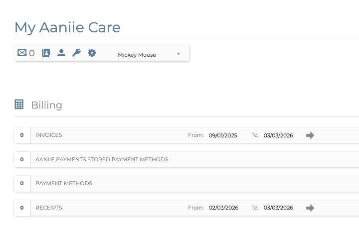Edit the Receipts From date field
Screen dimensions: 359x227
[x=223, y=208]
